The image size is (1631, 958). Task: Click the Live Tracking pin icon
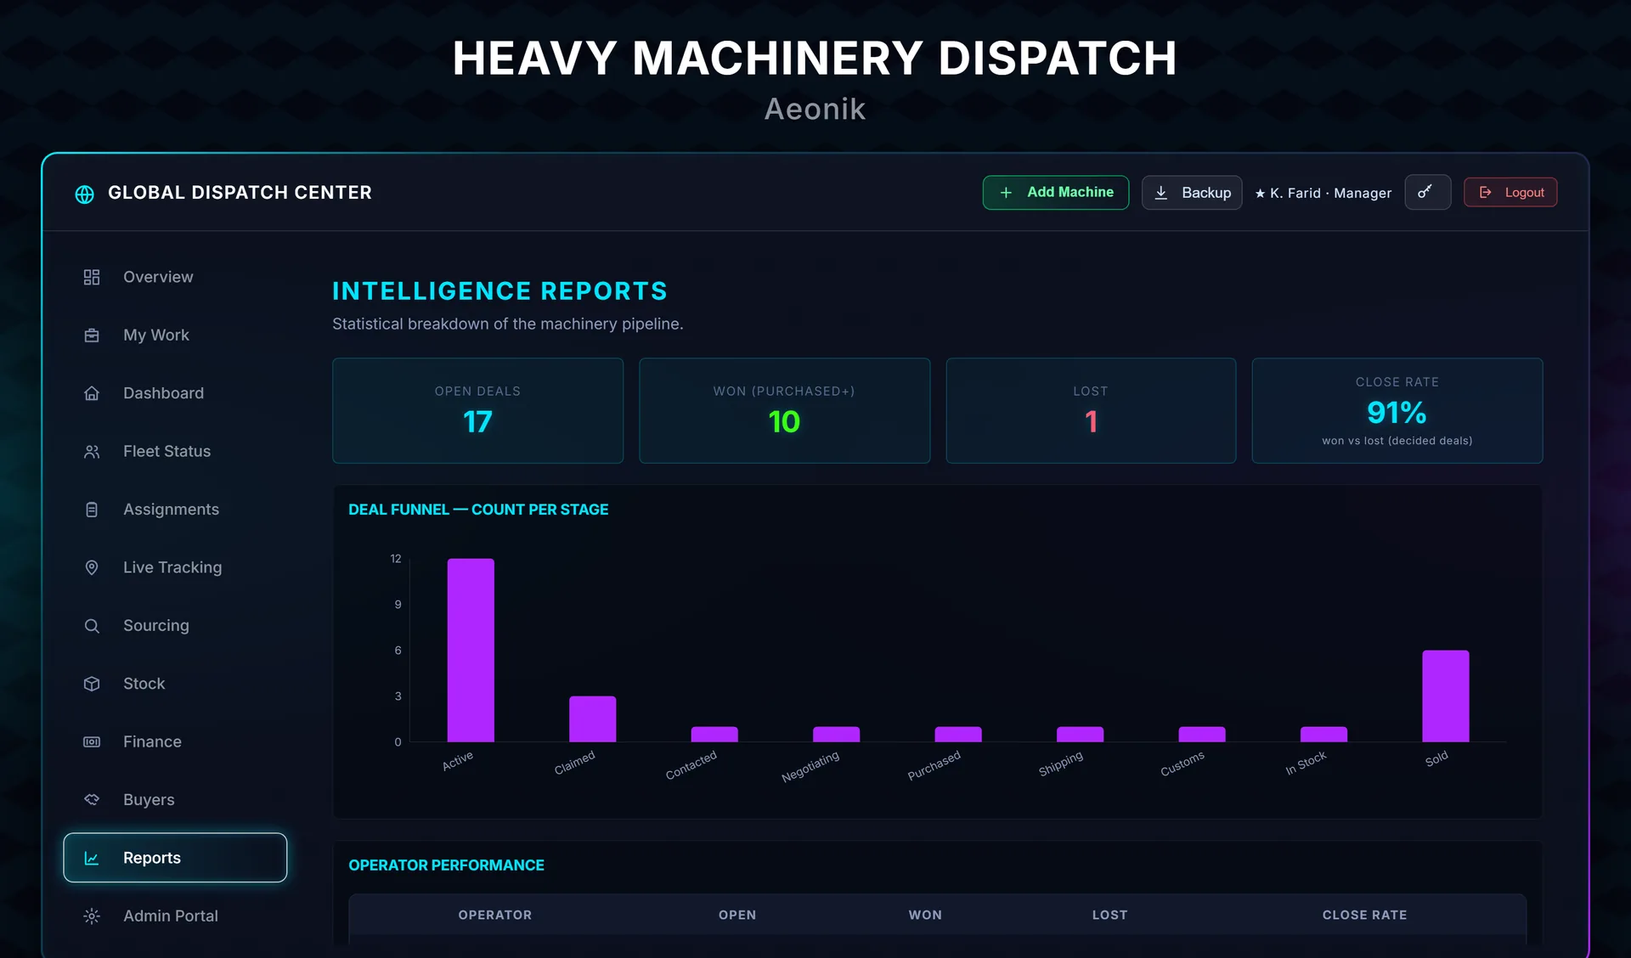92,567
